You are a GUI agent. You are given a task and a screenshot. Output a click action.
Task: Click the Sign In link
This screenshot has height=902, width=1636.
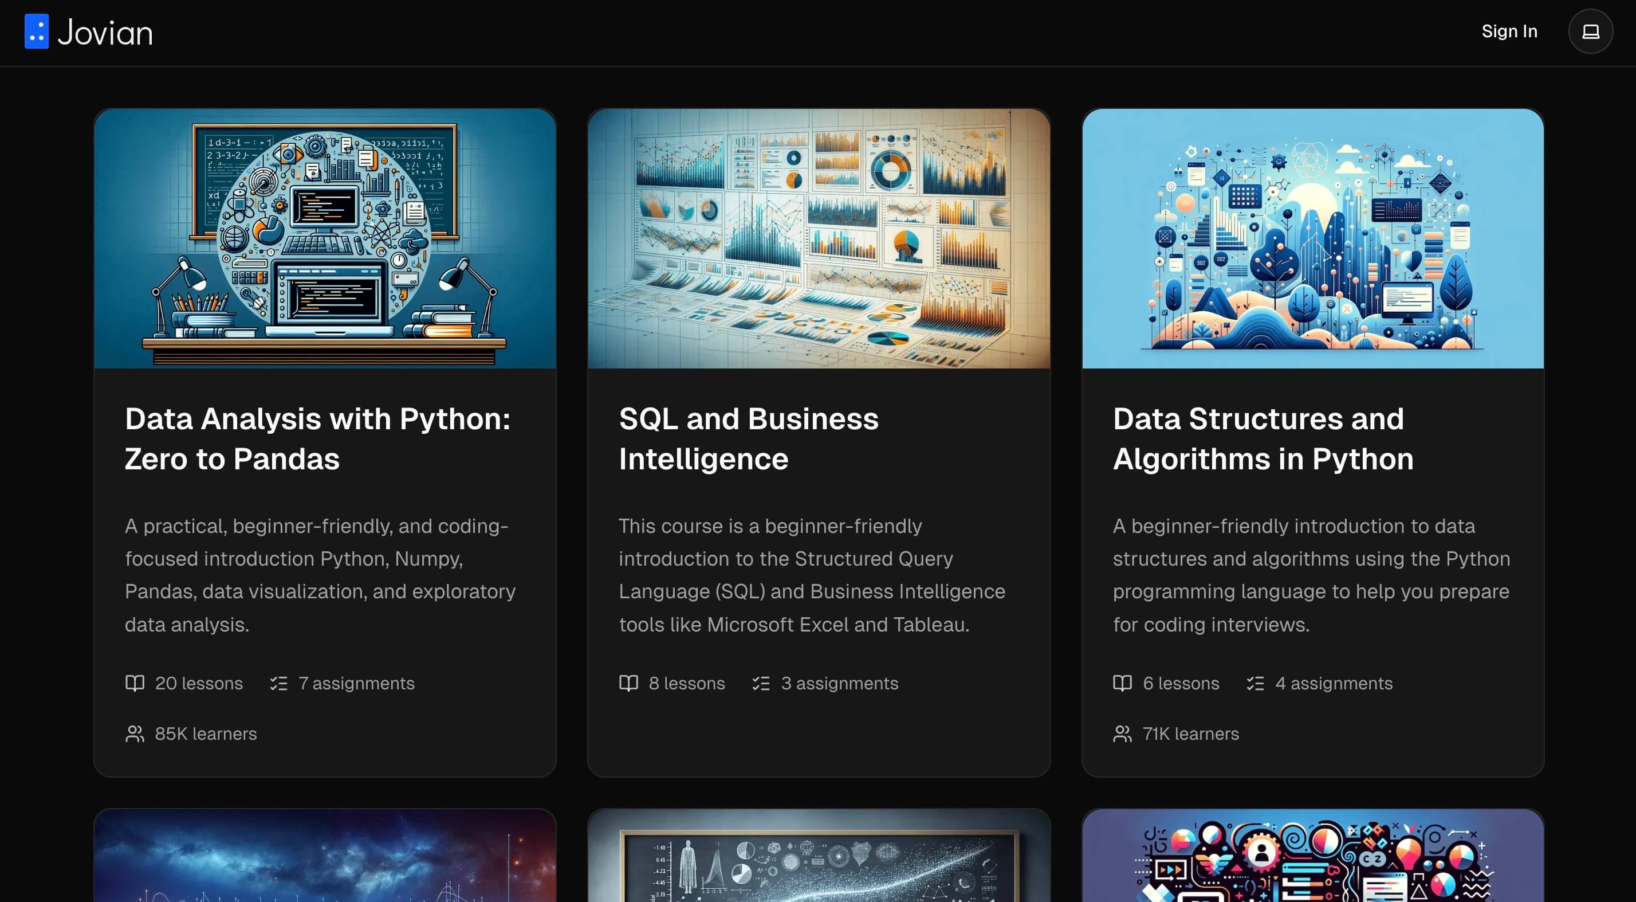[1509, 31]
